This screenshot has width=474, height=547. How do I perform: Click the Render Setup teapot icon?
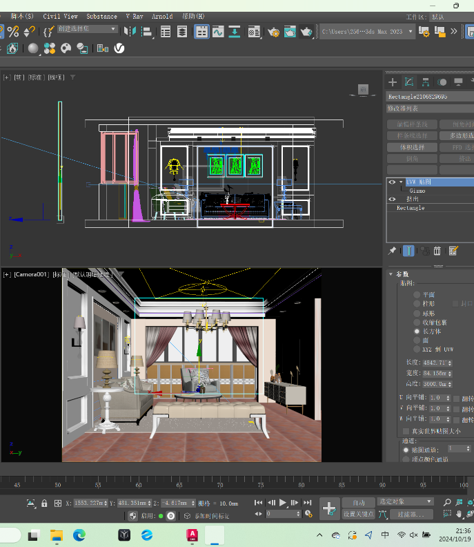pos(273,31)
